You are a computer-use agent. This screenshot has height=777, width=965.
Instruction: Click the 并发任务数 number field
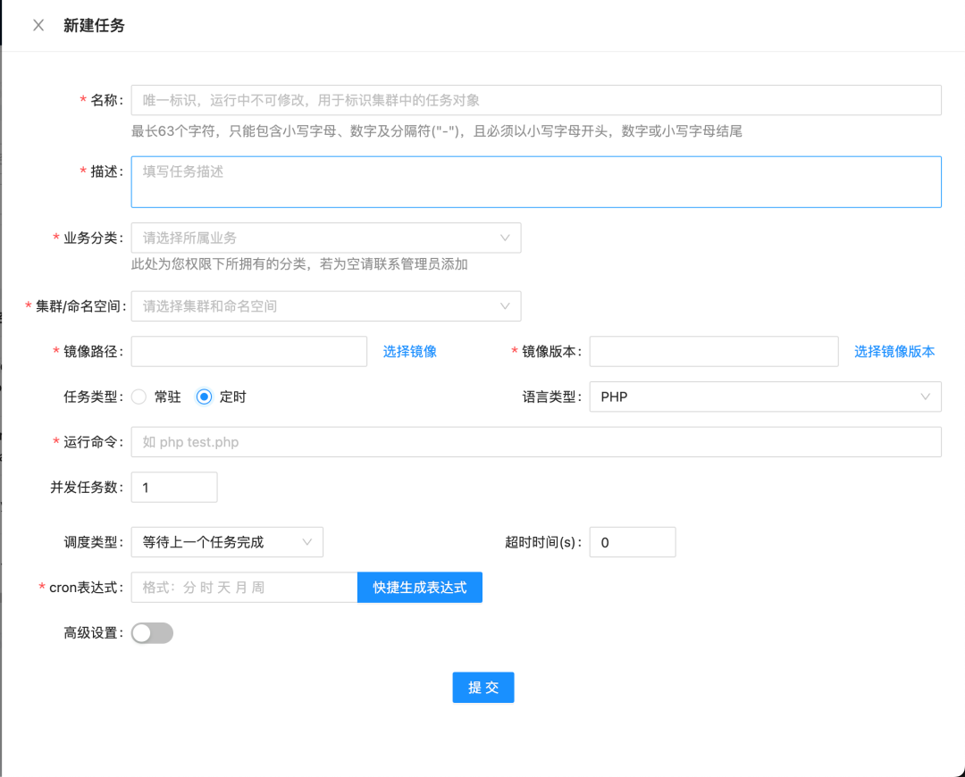coord(174,488)
